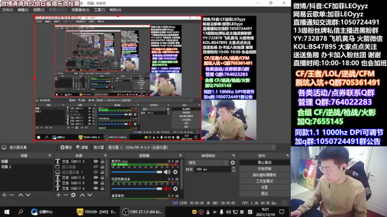Viewport: 387px width, 217px height.
Task: Click 退出 button in controls
Action: (x=264, y=193)
